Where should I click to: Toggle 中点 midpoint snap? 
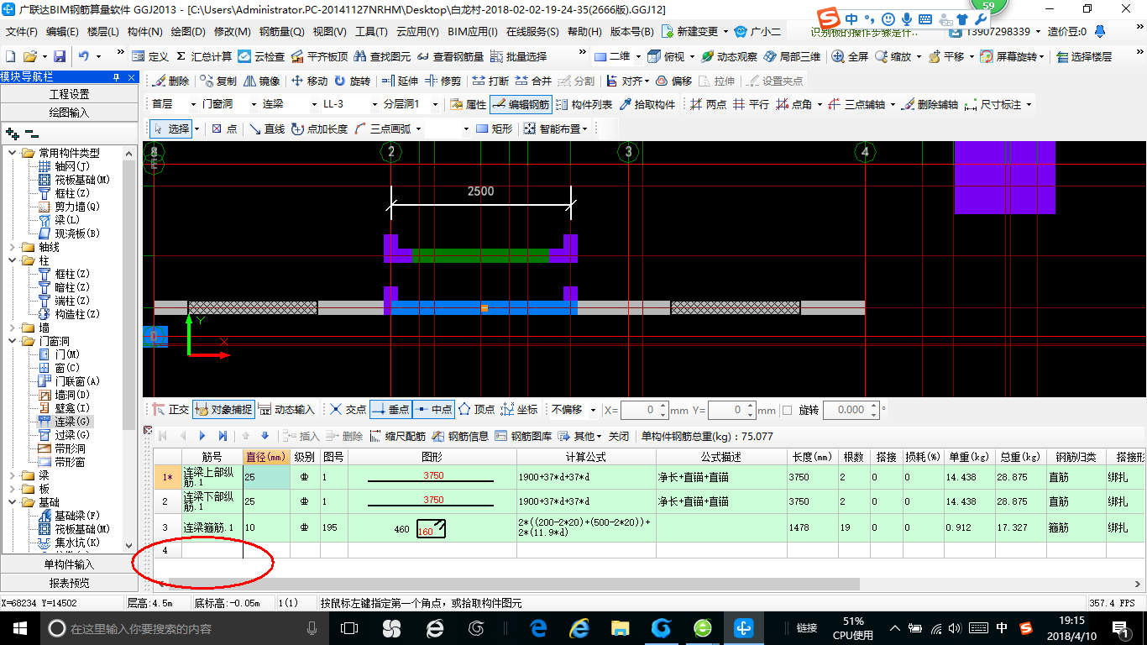click(x=433, y=410)
